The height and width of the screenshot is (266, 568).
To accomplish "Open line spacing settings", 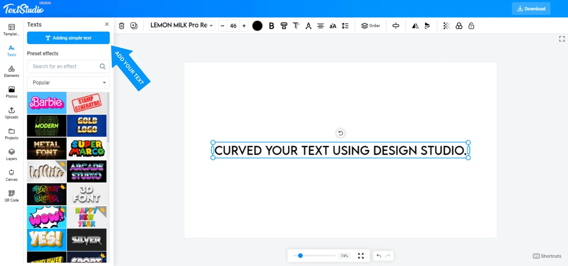I will point(345,26).
